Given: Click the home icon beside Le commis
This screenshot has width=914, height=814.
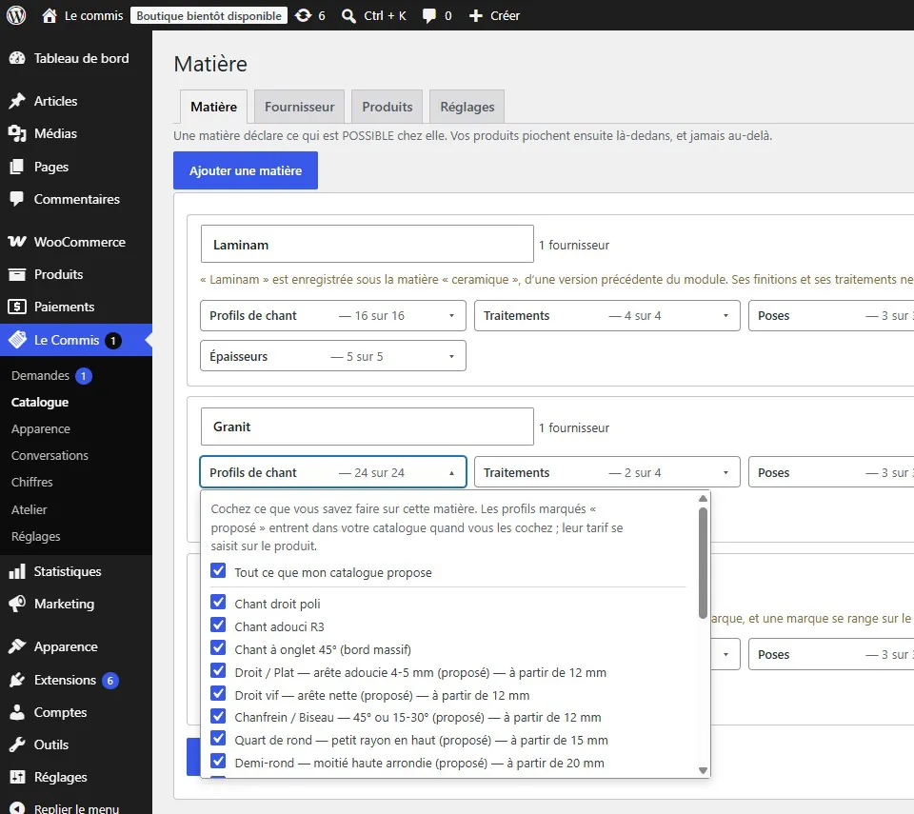Looking at the screenshot, I should (x=50, y=16).
